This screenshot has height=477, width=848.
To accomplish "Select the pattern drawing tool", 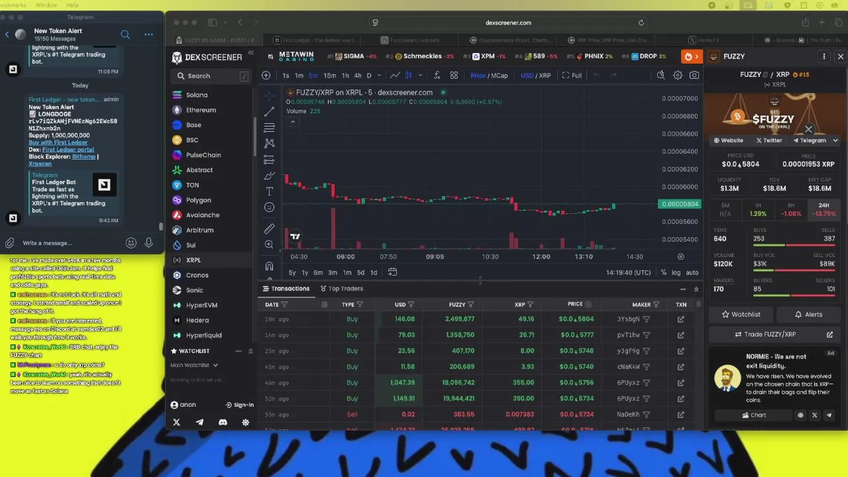I will click(x=269, y=143).
